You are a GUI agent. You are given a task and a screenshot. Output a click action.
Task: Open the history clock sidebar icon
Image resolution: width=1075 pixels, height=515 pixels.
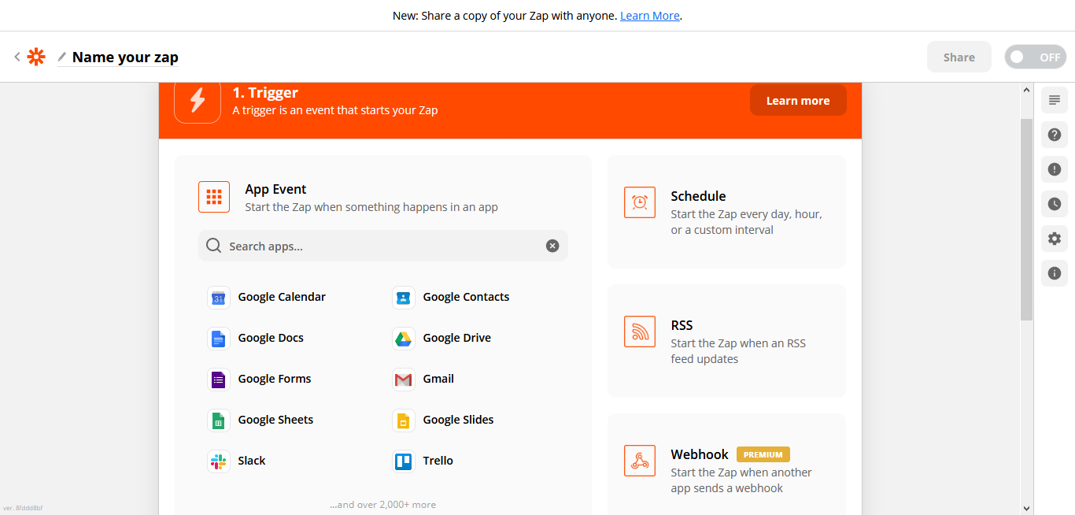click(1055, 204)
